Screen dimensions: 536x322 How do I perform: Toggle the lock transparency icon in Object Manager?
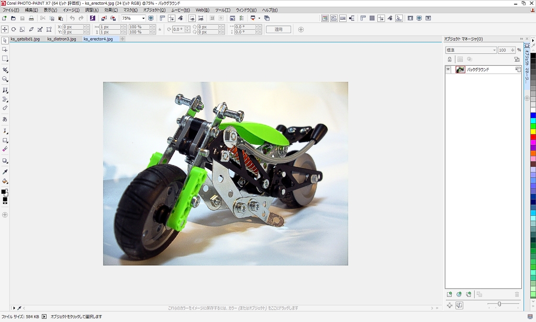pyautogui.click(x=449, y=59)
